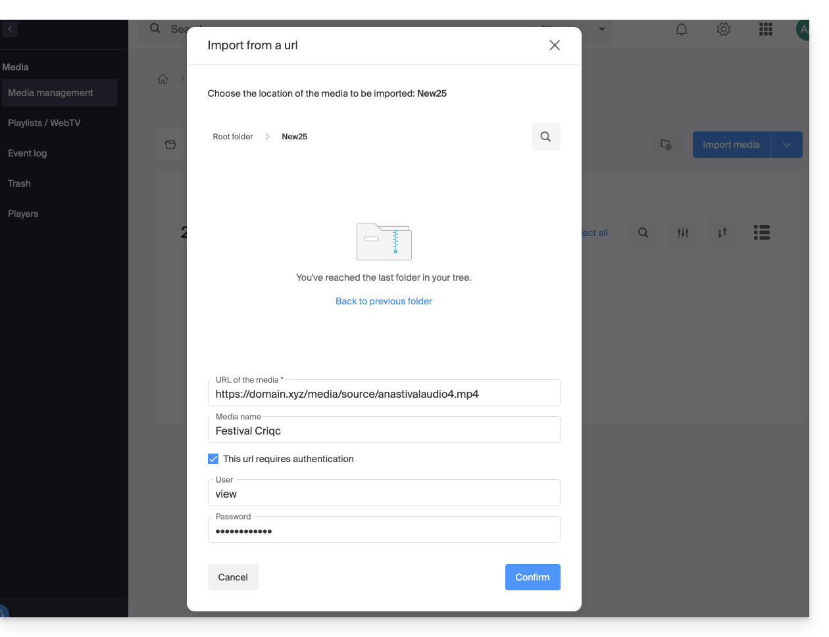
Task: Click the new folder icon
Action: click(x=666, y=145)
